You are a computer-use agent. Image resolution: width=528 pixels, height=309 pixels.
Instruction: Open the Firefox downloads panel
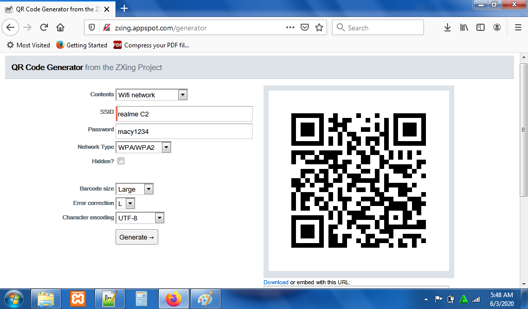(447, 27)
